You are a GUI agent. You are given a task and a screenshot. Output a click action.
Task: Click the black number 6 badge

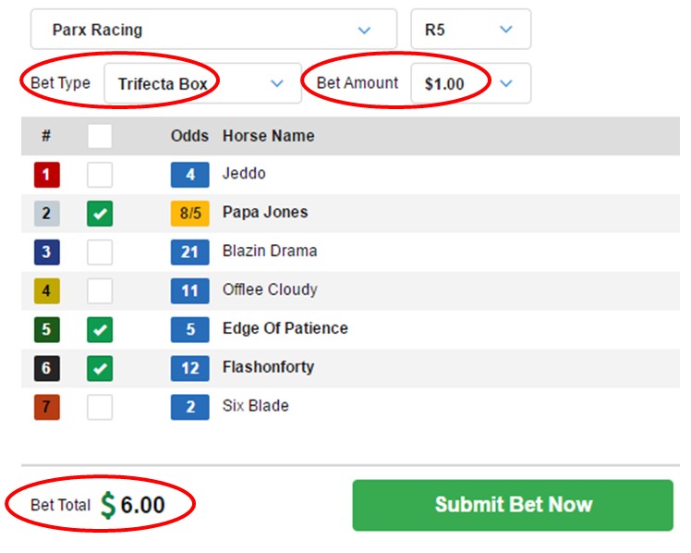pyautogui.click(x=47, y=368)
